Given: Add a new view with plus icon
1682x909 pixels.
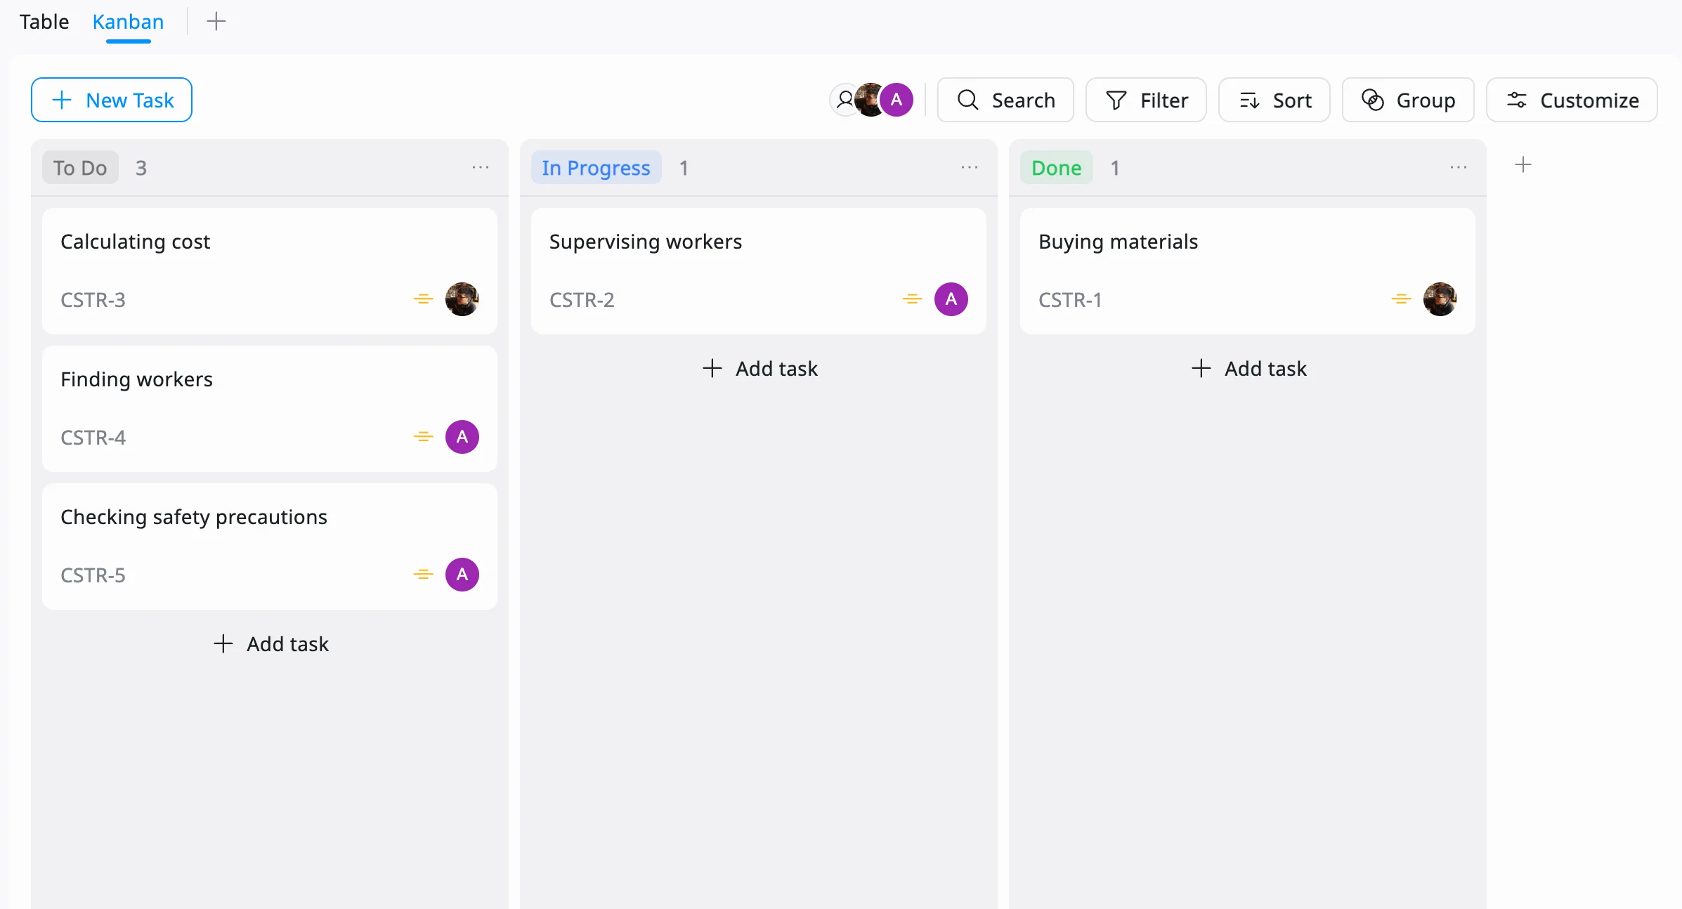Looking at the screenshot, I should [216, 22].
